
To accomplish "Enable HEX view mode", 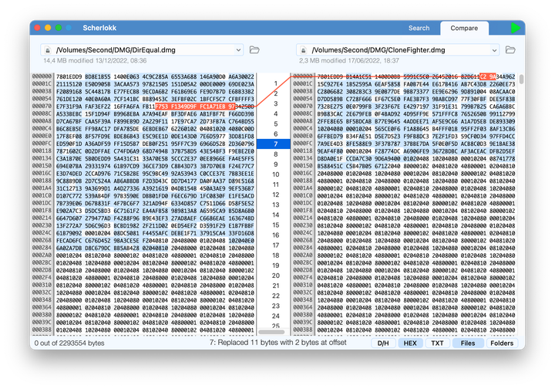I will click(x=410, y=343).
